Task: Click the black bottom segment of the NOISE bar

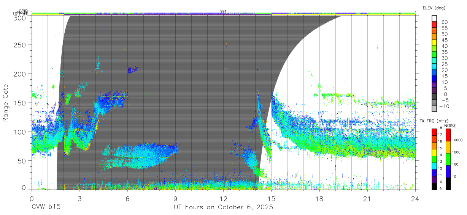Action: (x=449, y=184)
